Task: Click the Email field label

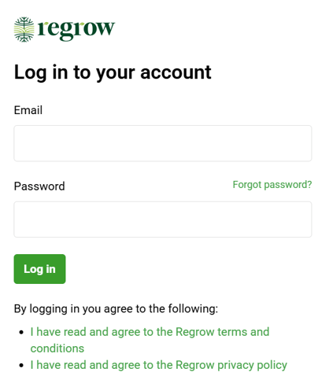Action: coord(28,110)
